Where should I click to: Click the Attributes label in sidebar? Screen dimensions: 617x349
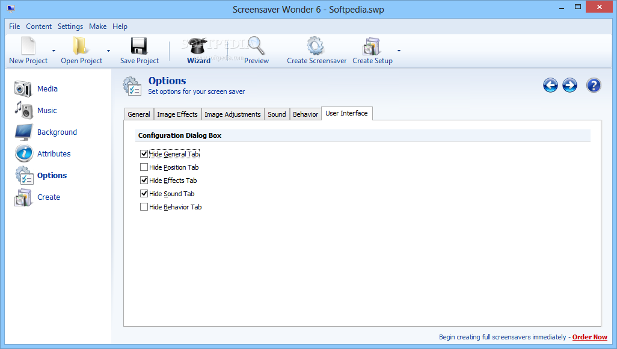pyautogui.click(x=54, y=153)
